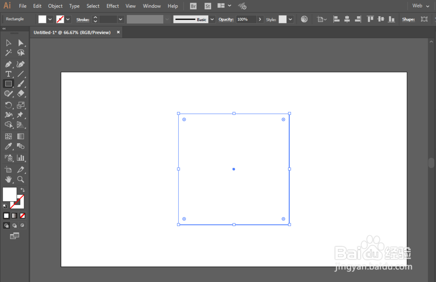The image size is (436, 282).
Task: Swap fill and stroke colors
Action: (23, 190)
